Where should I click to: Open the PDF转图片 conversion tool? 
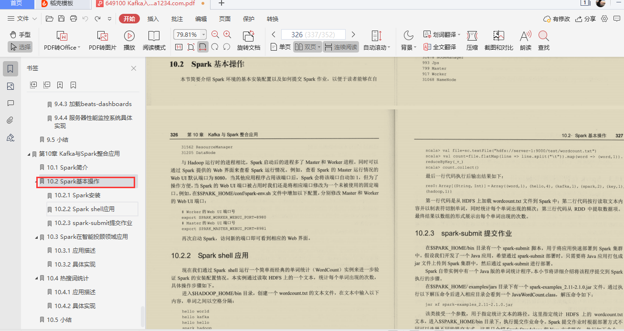point(102,41)
